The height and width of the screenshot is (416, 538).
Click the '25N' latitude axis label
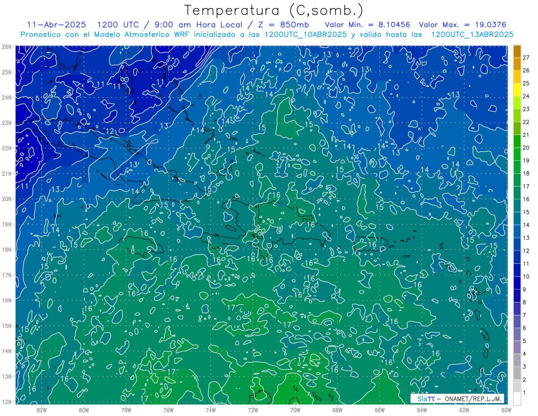coord(6,72)
